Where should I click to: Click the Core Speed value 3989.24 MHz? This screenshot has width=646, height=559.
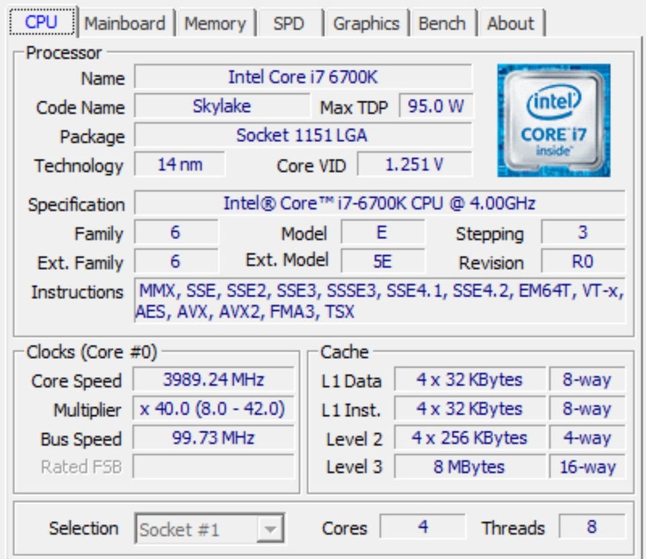(213, 379)
